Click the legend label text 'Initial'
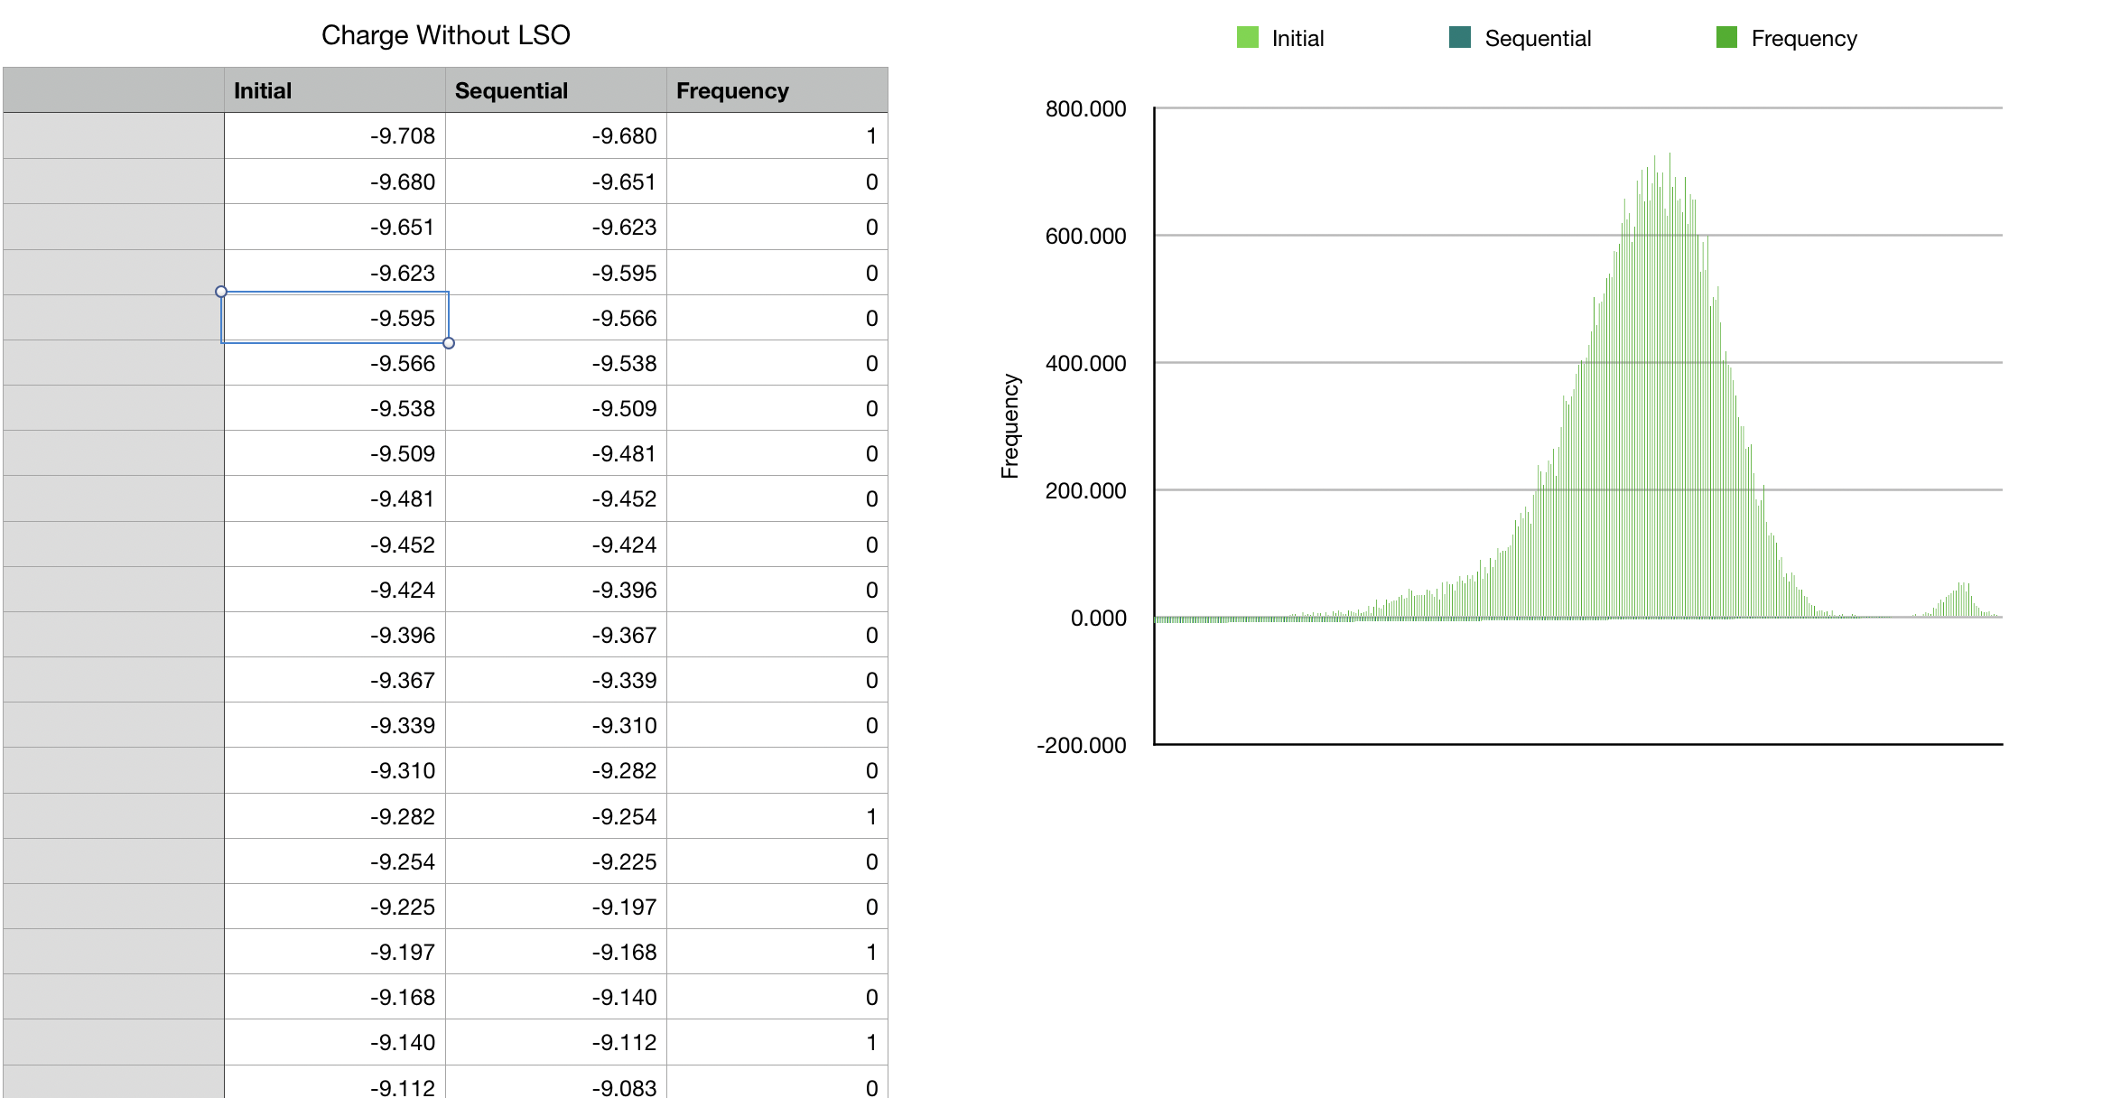 click(1297, 38)
